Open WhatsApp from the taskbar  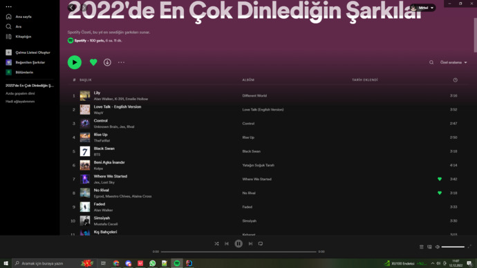(x=152, y=263)
